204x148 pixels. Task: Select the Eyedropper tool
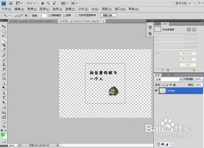click(4, 50)
